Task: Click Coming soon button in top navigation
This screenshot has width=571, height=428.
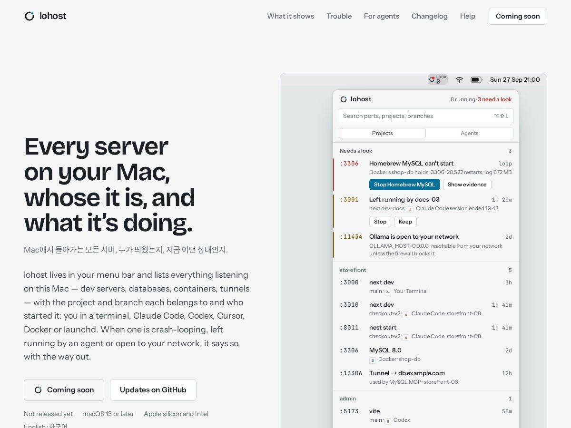Action: (x=518, y=16)
